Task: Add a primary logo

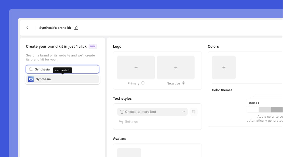Action: [136, 68]
